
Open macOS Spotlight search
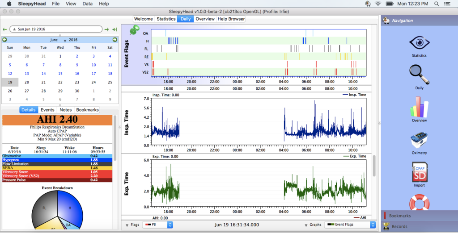[x=437, y=4]
